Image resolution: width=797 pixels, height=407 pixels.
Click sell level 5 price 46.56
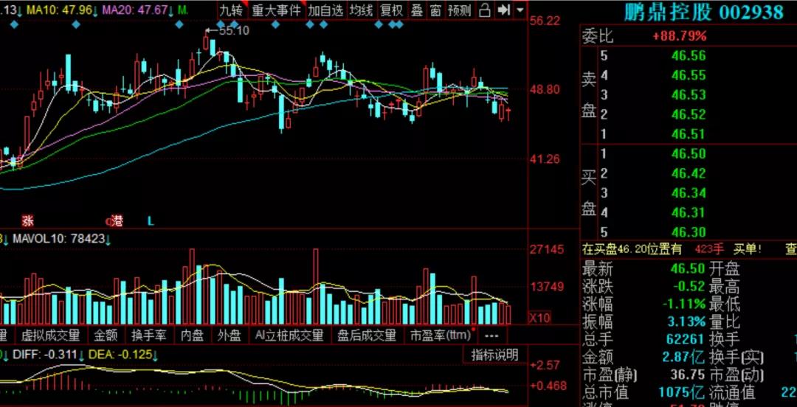tap(689, 55)
